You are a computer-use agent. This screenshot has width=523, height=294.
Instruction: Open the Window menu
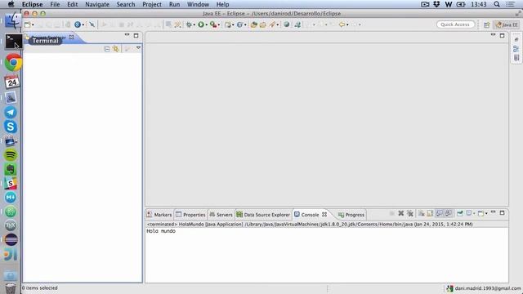tap(198, 4)
